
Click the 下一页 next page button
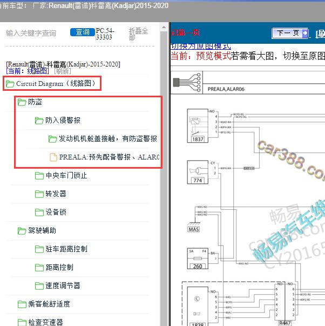(x=290, y=33)
